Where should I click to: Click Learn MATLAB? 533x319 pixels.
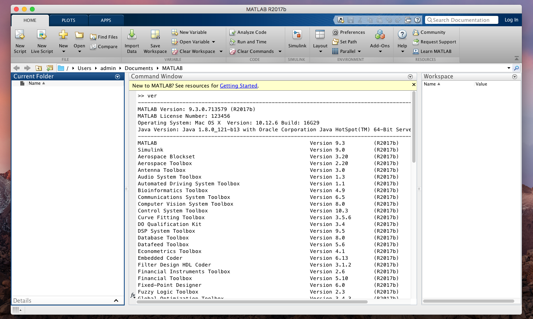click(x=432, y=51)
